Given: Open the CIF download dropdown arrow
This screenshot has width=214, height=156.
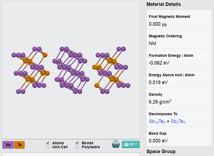Looking at the screenshot, I should 136,144.
